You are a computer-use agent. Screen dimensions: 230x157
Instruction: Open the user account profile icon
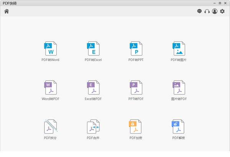[x=215, y=11]
